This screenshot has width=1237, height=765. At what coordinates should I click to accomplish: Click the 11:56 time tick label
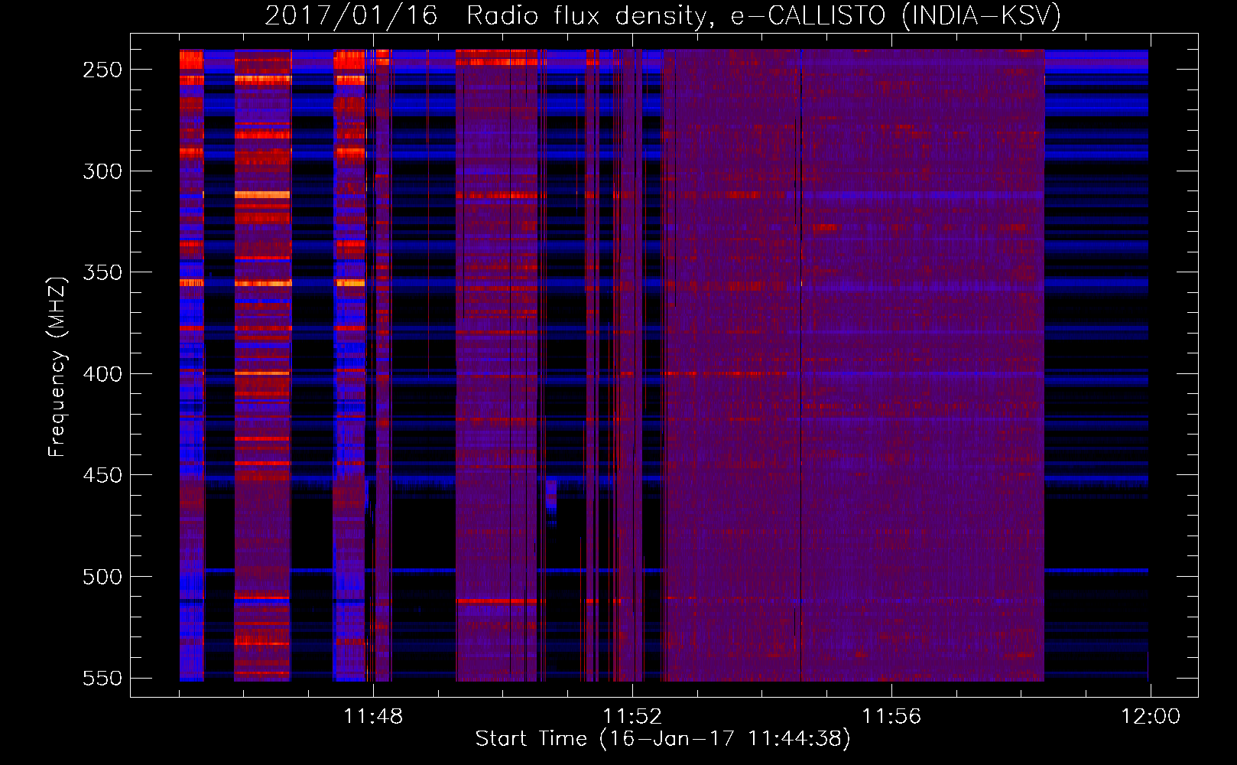(891, 716)
